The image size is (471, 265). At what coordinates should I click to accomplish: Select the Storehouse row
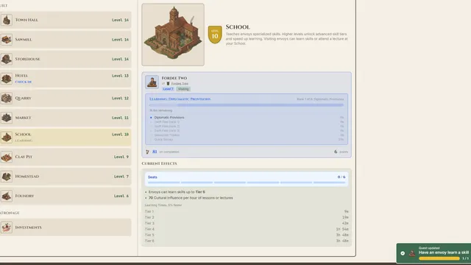tap(65, 59)
